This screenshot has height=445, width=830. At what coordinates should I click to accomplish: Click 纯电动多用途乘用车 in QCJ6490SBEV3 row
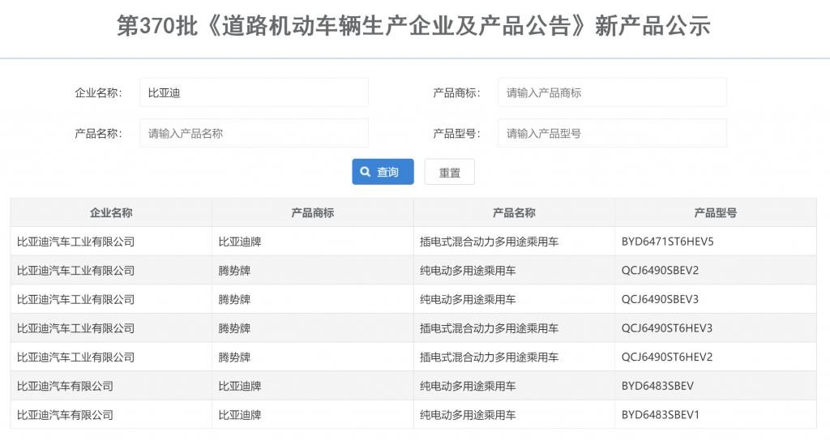click(x=468, y=299)
